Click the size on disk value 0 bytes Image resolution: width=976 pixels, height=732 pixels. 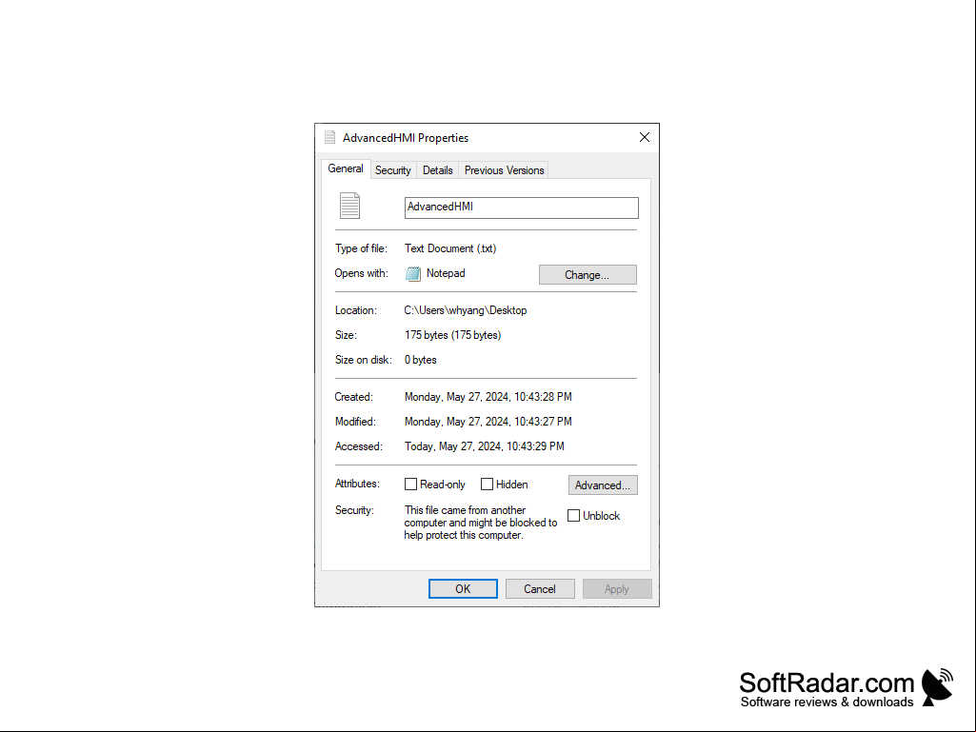[421, 360]
